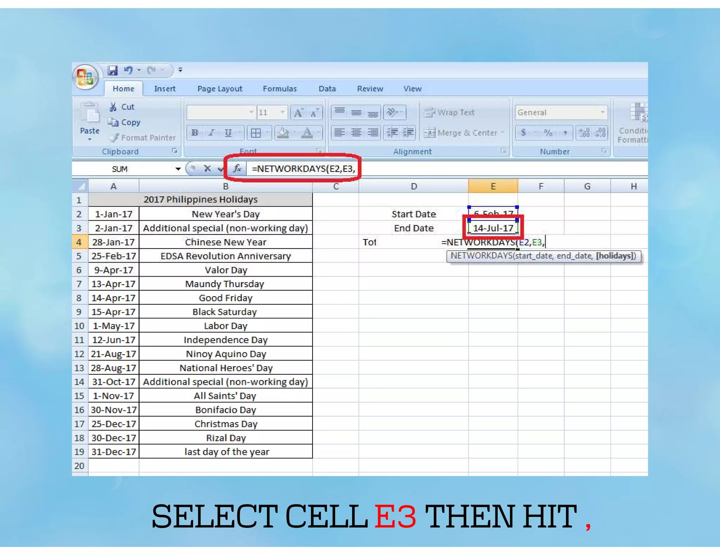Click the Office button logo
The image size is (720, 556).
(x=85, y=77)
